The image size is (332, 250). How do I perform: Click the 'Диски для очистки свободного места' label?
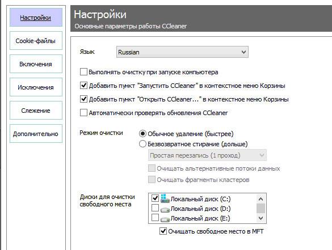107,201
